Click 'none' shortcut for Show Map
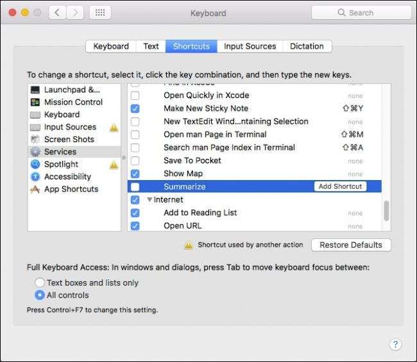 [355, 174]
